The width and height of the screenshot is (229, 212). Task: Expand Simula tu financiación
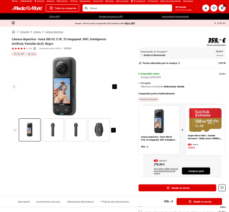click(x=153, y=55)
